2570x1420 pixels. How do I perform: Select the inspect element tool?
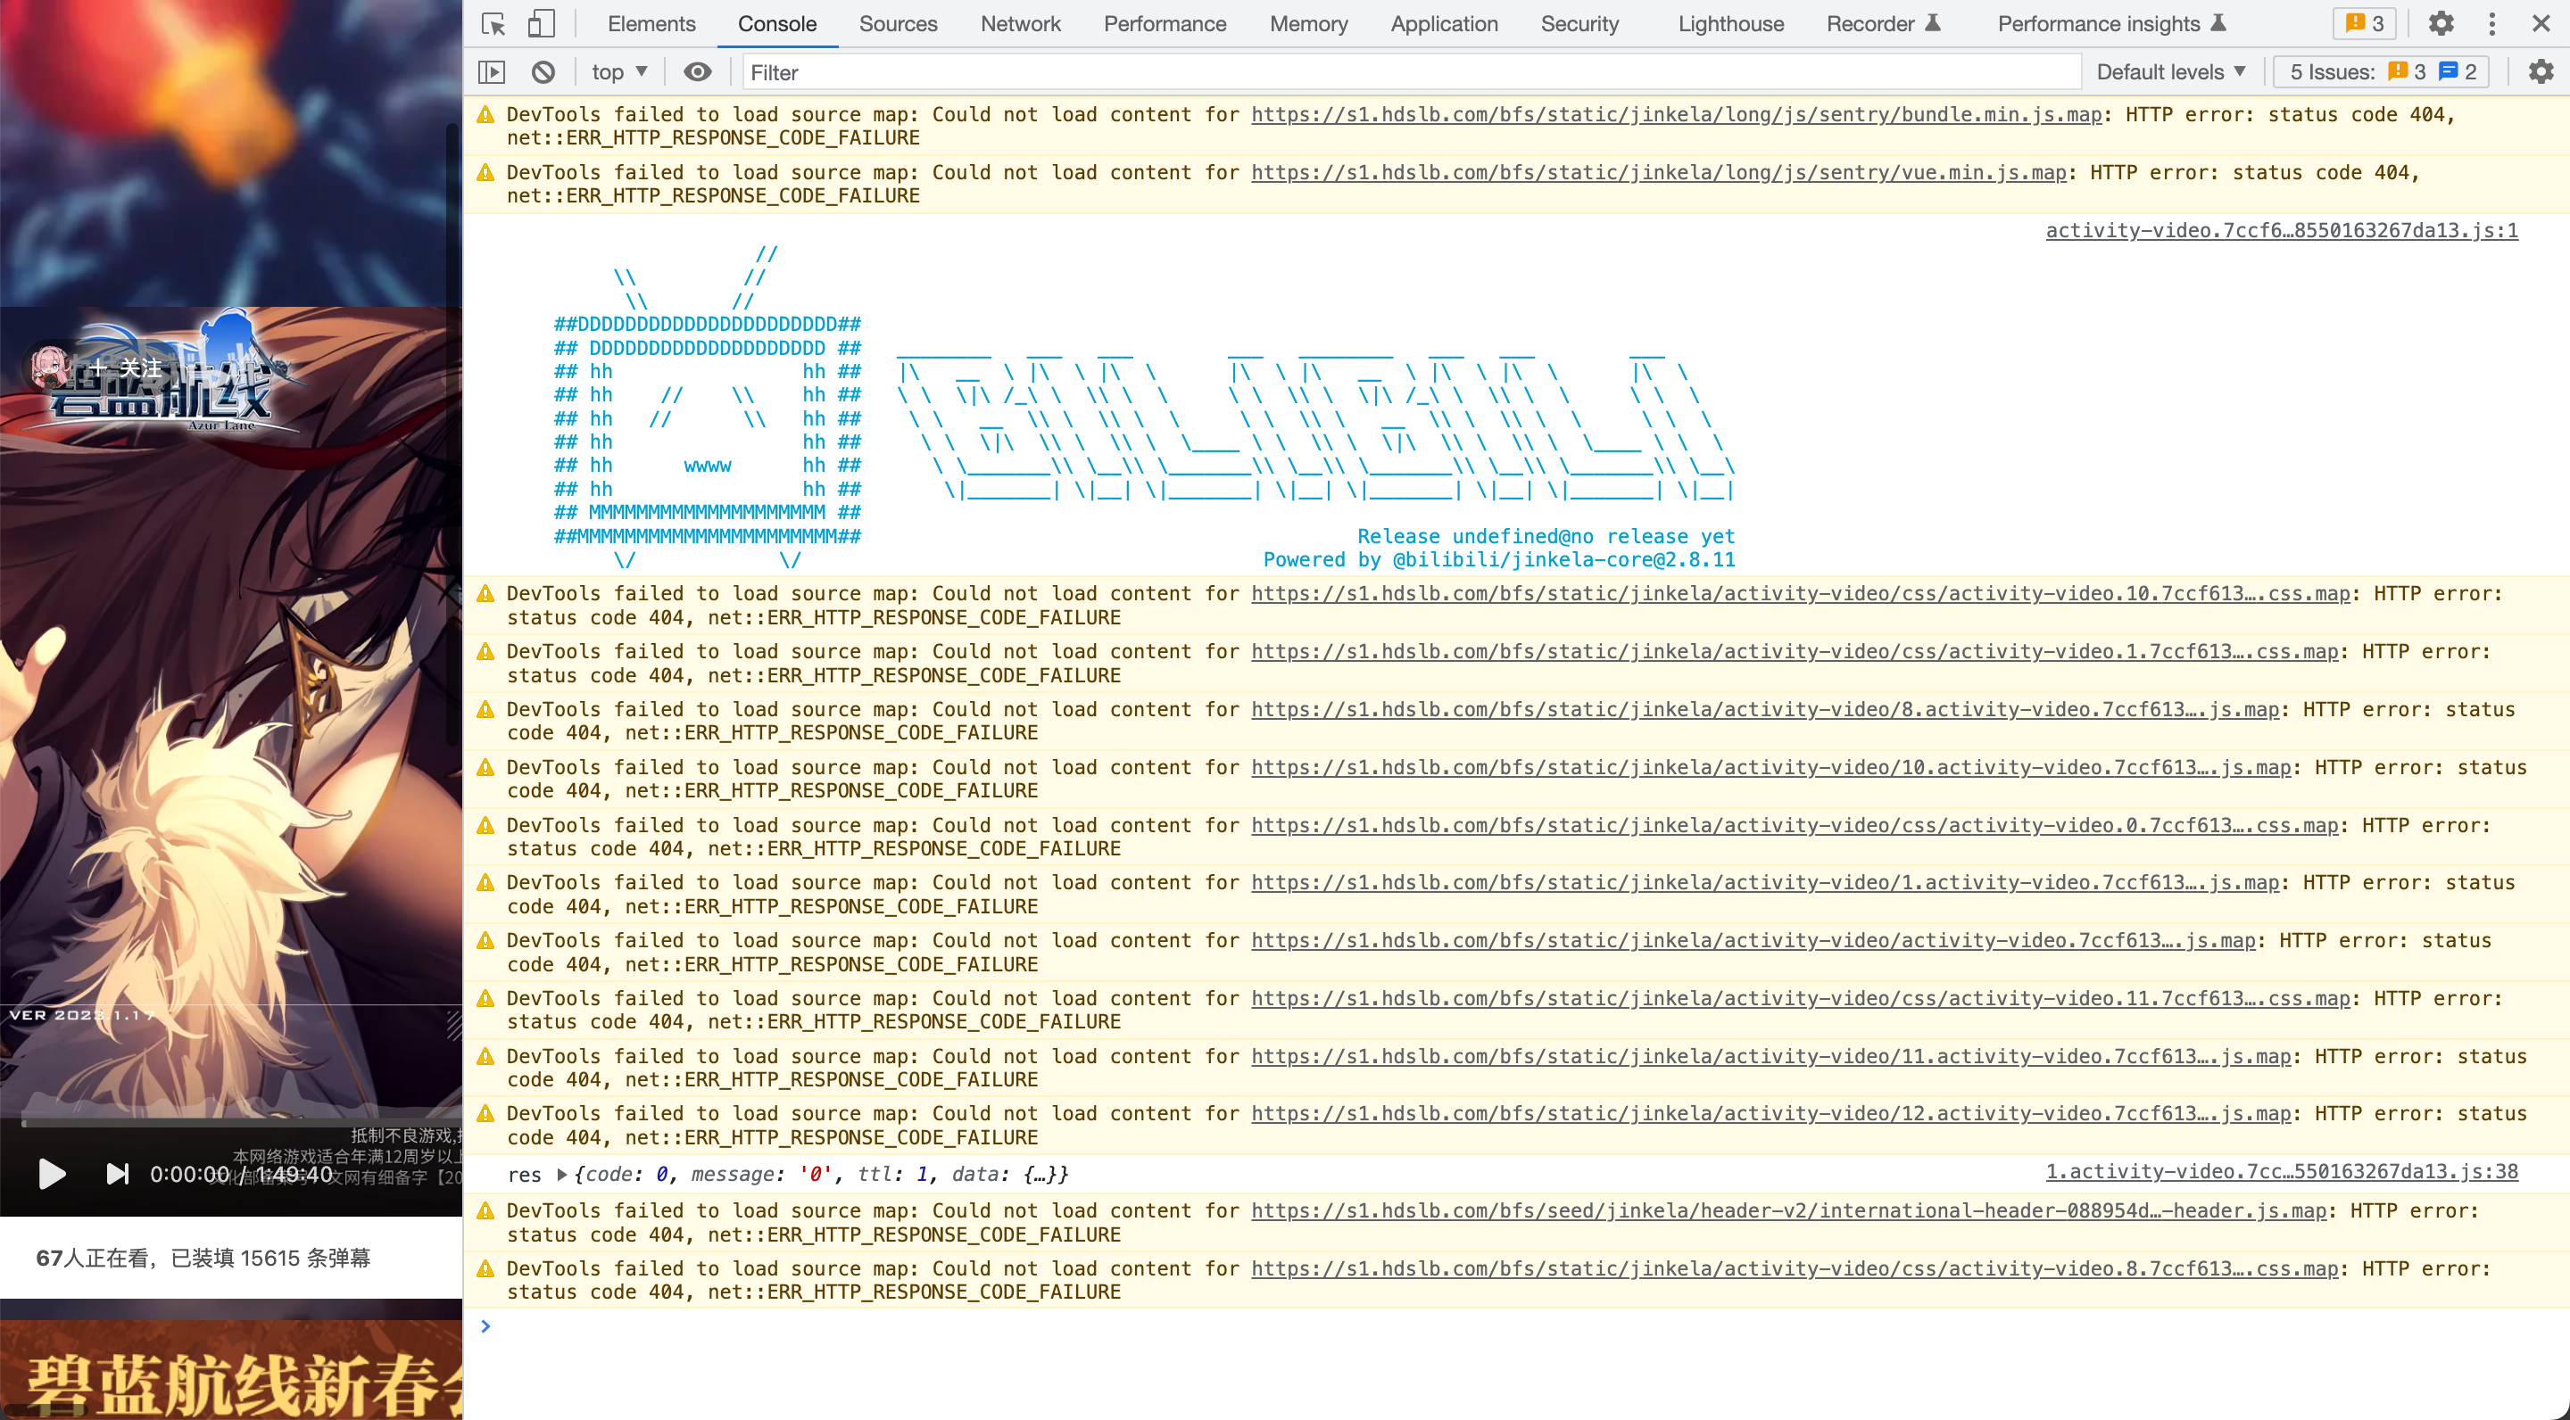coord(490,23)
